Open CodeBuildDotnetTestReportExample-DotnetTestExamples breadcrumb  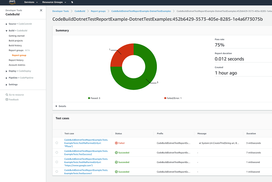pyautogui.click(x=141, y=11)
